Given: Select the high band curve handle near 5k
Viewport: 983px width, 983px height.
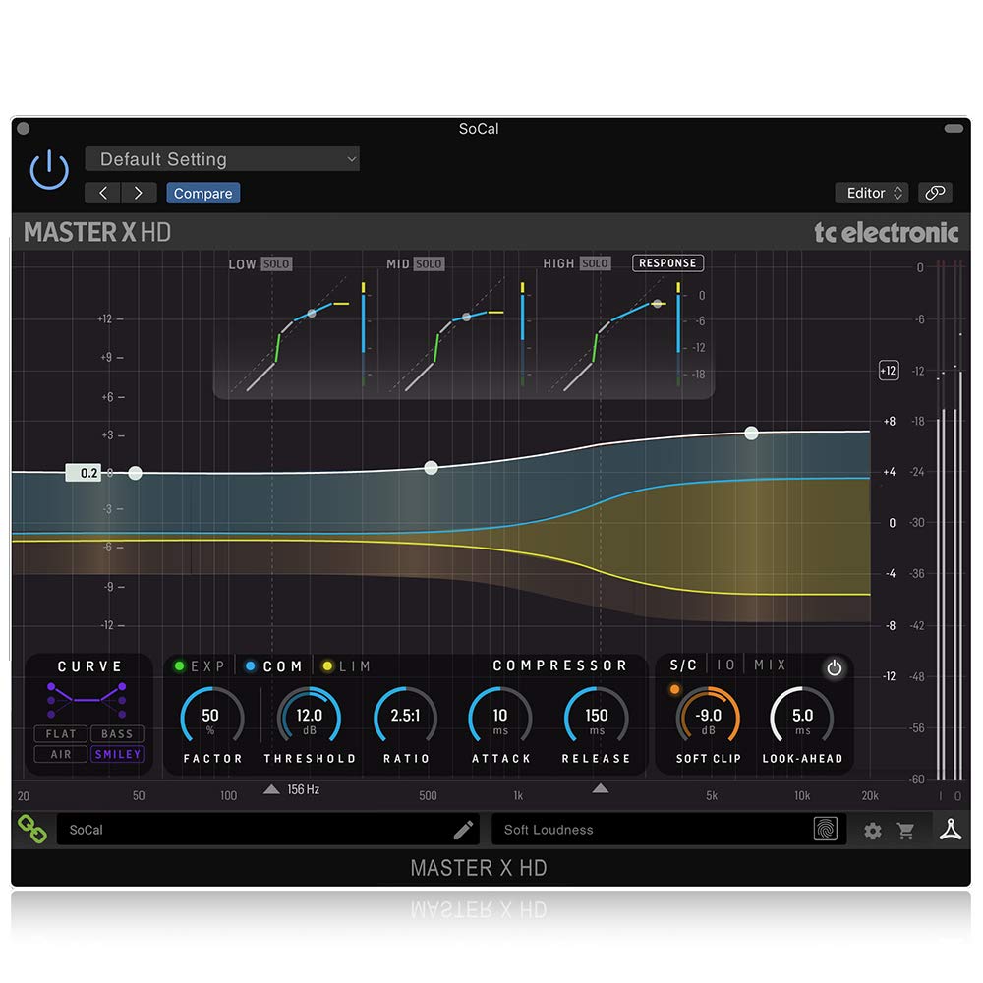Looking at the screenshot, I should tap(751, 433).
